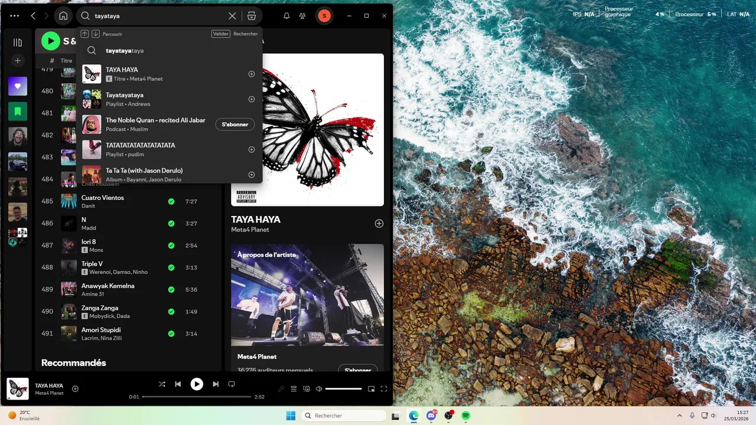756x425 pixels.
Task: Open the Spotify home page icon
Action: point(63,16)
